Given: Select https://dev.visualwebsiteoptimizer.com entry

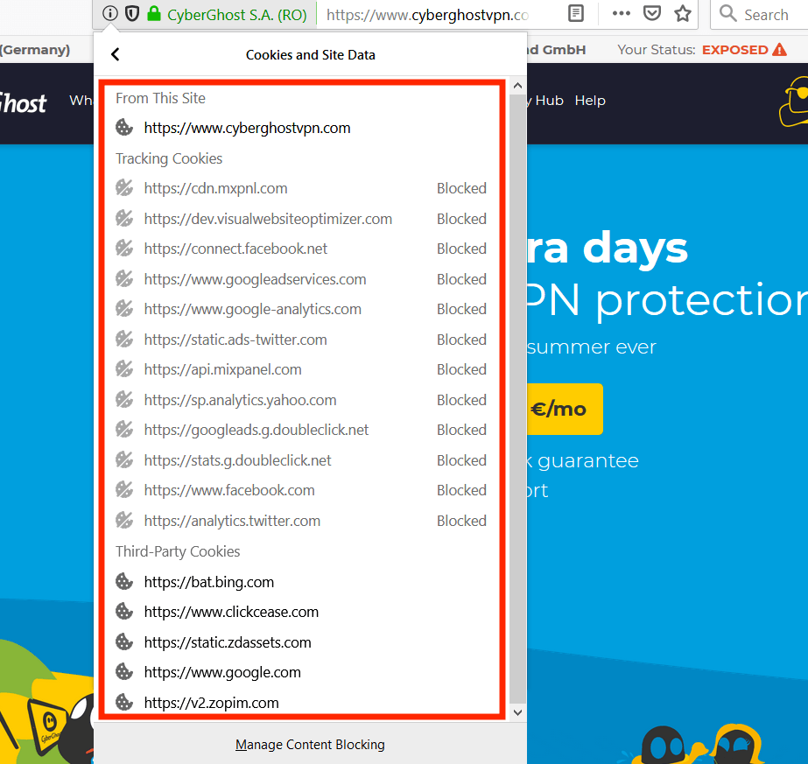Looking at the screenshot, I should (x=268, y=219).
